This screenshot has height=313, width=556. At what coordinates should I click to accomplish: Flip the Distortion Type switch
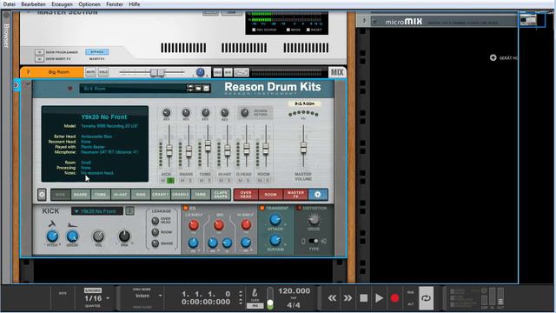tap(313, 241)
